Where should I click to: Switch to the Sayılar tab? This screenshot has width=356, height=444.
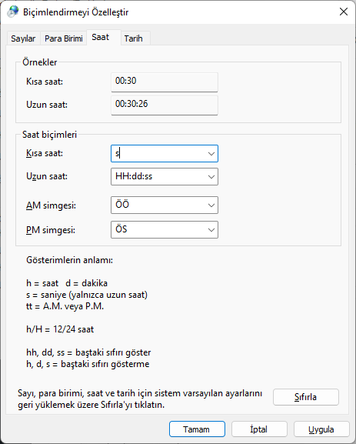tap(23, 38)
